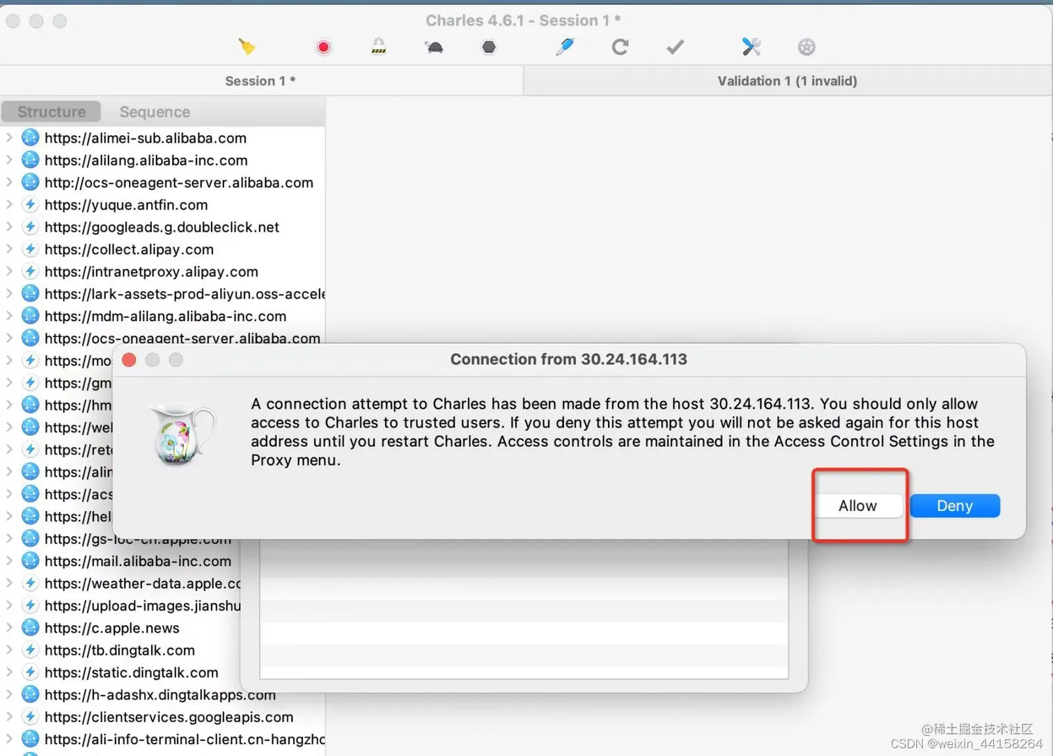Select https://h-adashx.dingtalkapps.com row
This screenshot has width=1053, height=756.
click(x=162, y=695)
